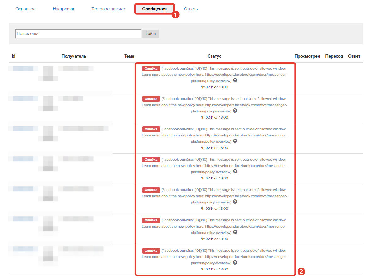The height and width of the screenshot is (278, 371).
Task: Focus the Поиск email search field
Action: [78, 34]
